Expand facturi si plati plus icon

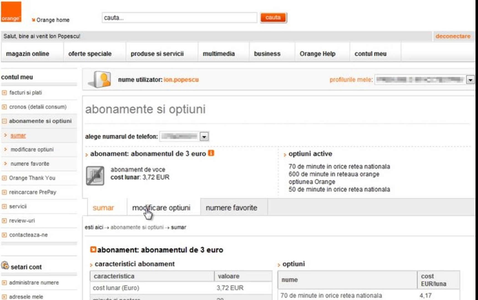click(x=4, y=93)
